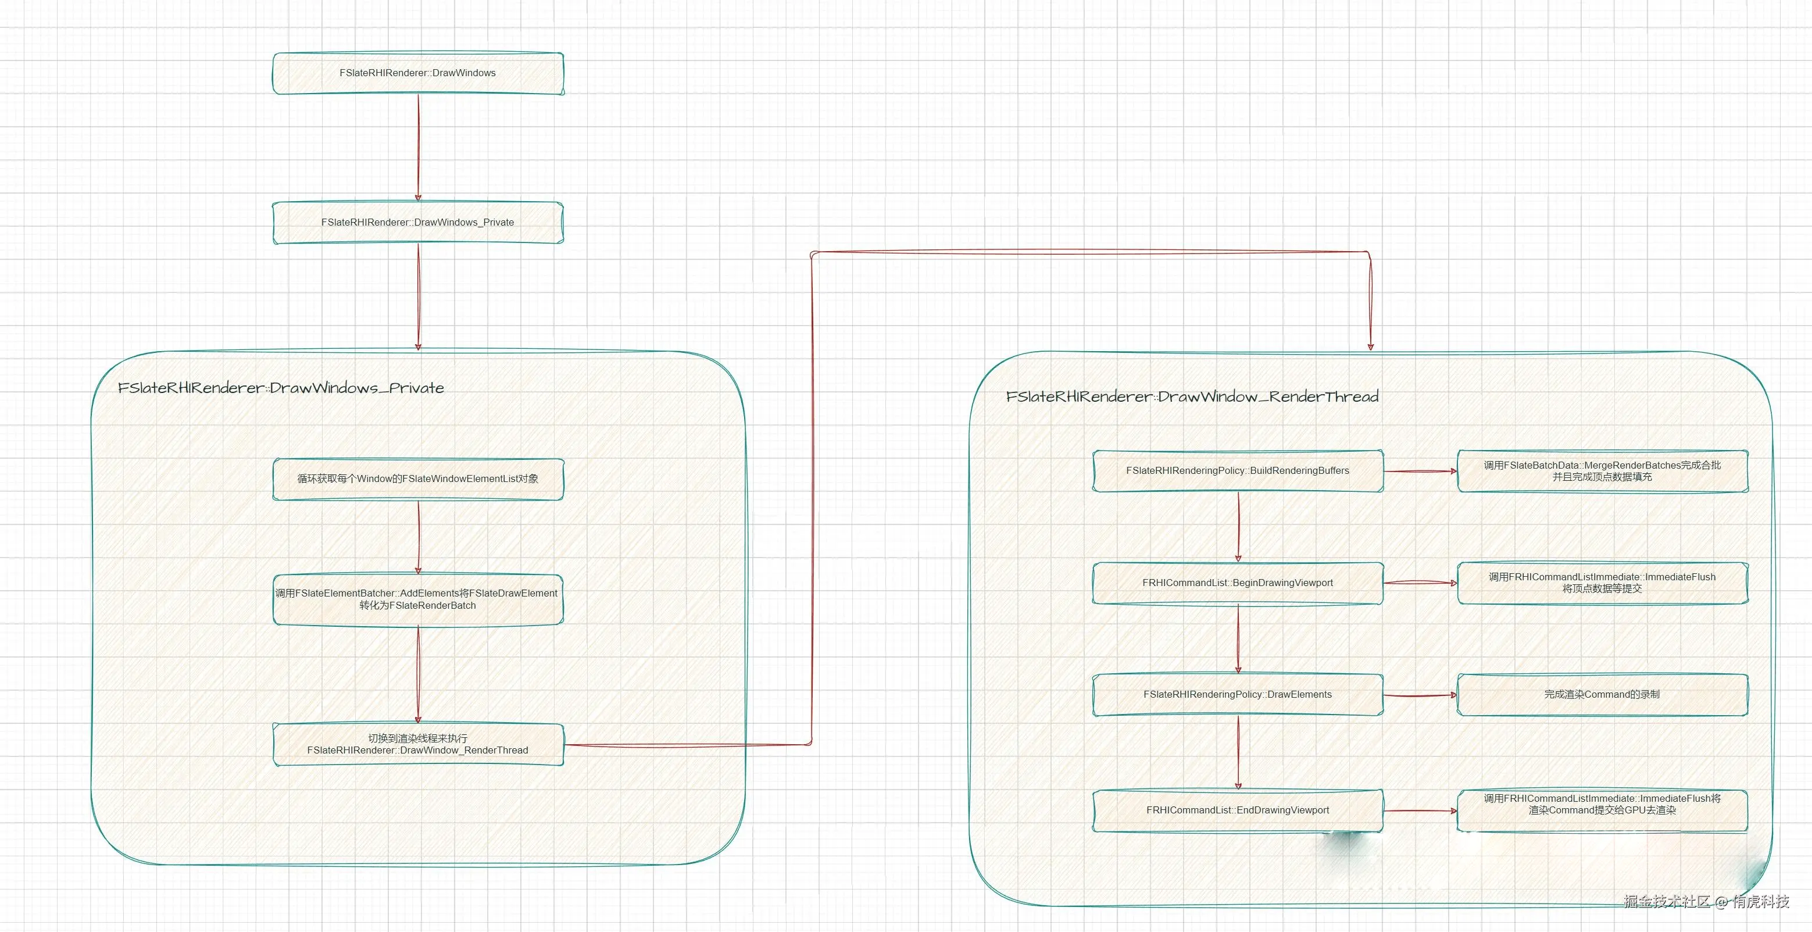Screen dimensions: 1812x932
Task: Click arrow between DrawWindows and DrawWindows_Private
Action: click(419, 148)
